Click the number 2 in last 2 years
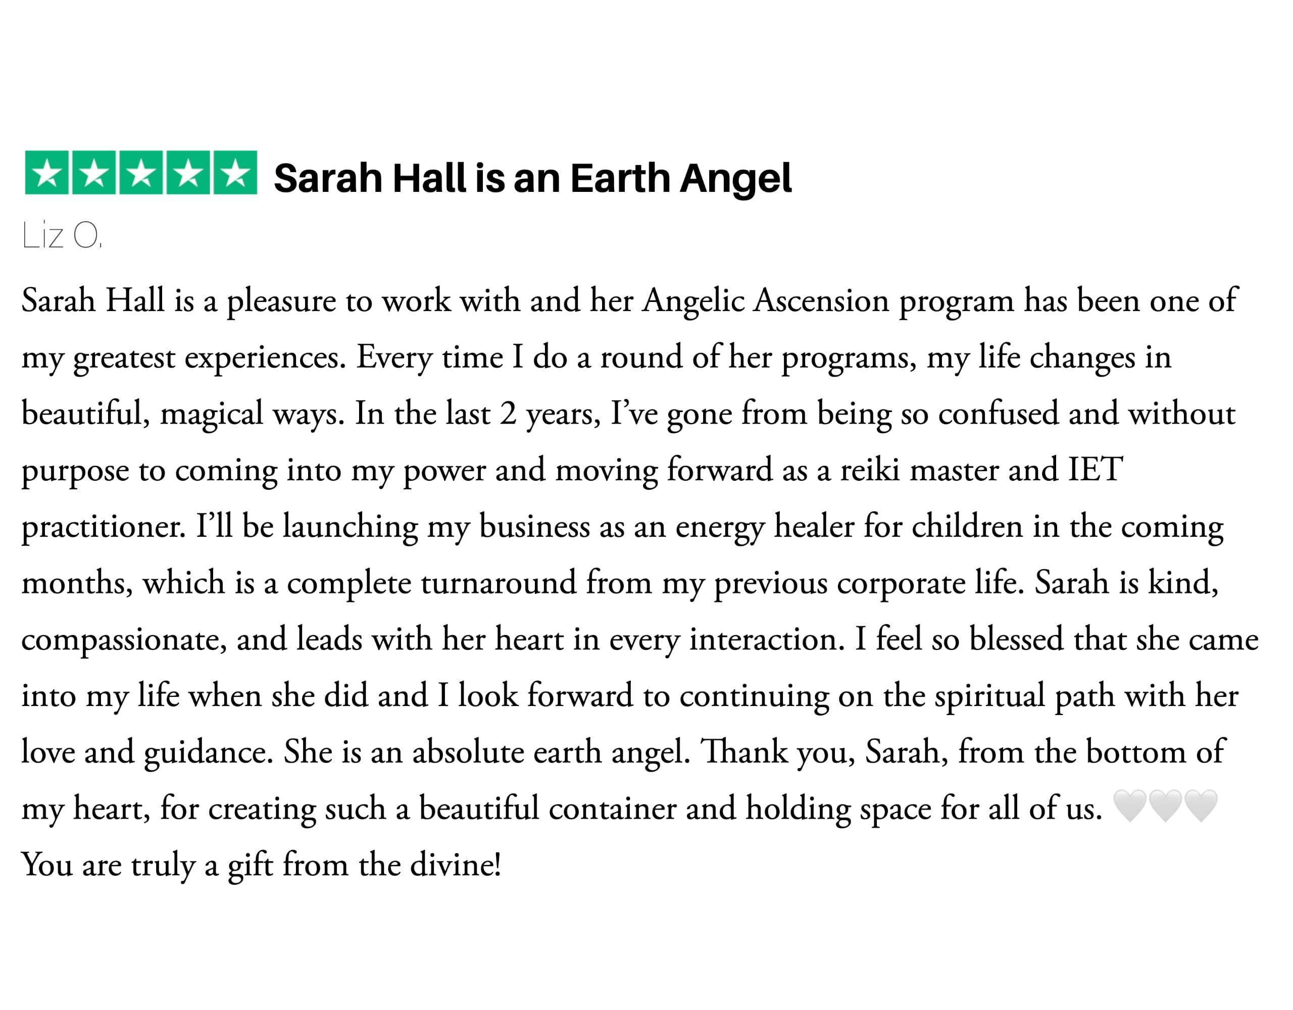 coord(508,414)
